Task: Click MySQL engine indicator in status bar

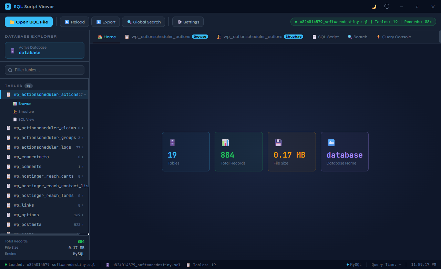Action: click(354, 265)
